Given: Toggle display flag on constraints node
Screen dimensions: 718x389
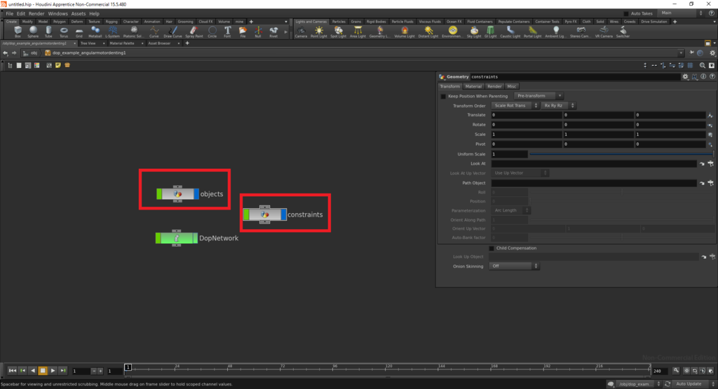Looking at the screenshot, I should (283, 214).
